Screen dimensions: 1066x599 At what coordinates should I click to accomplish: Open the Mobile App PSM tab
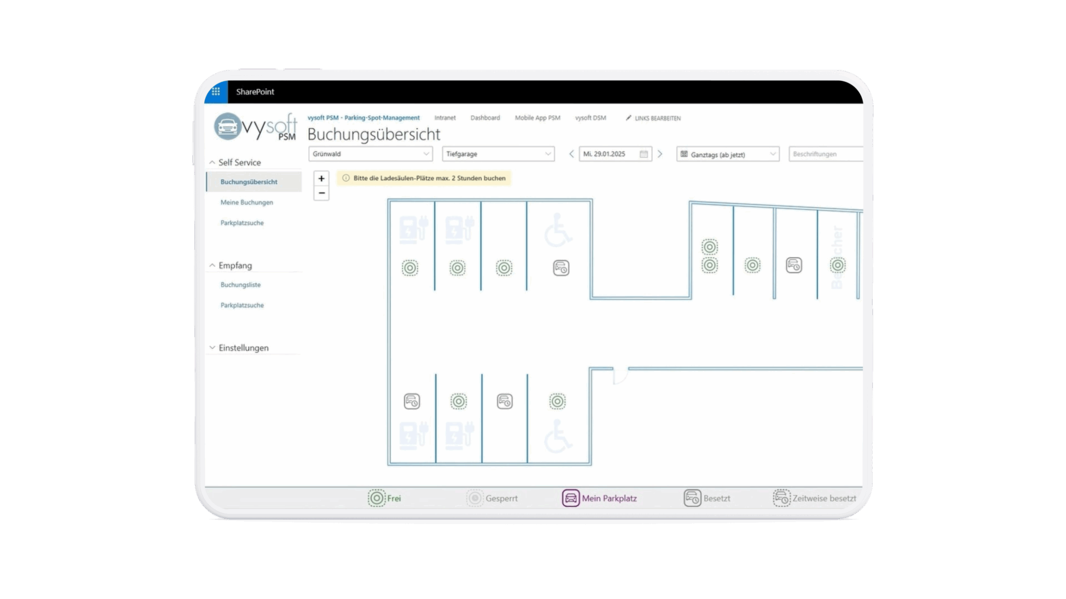(537, 118)
